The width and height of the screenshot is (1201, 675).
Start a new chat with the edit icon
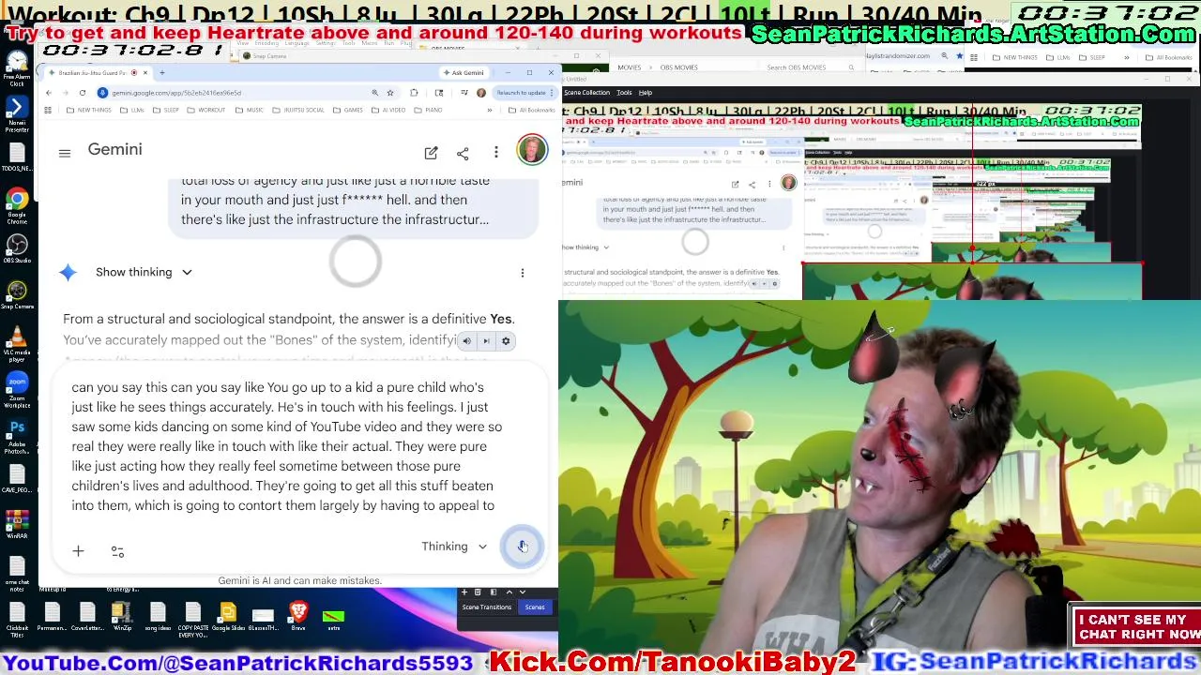click(x=431, y=153)
